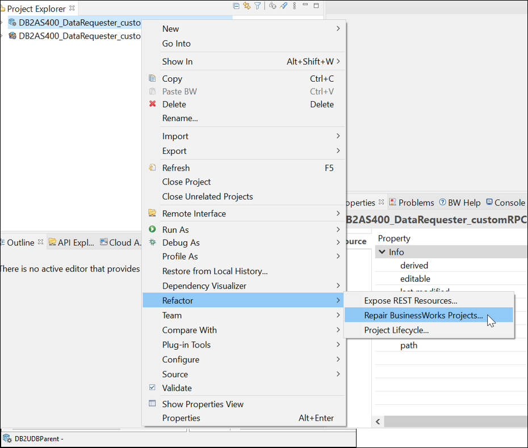Choose Close Project
The width and height of the screenshot is (528, 448).
pyautogui.click(x=244, y=182)
